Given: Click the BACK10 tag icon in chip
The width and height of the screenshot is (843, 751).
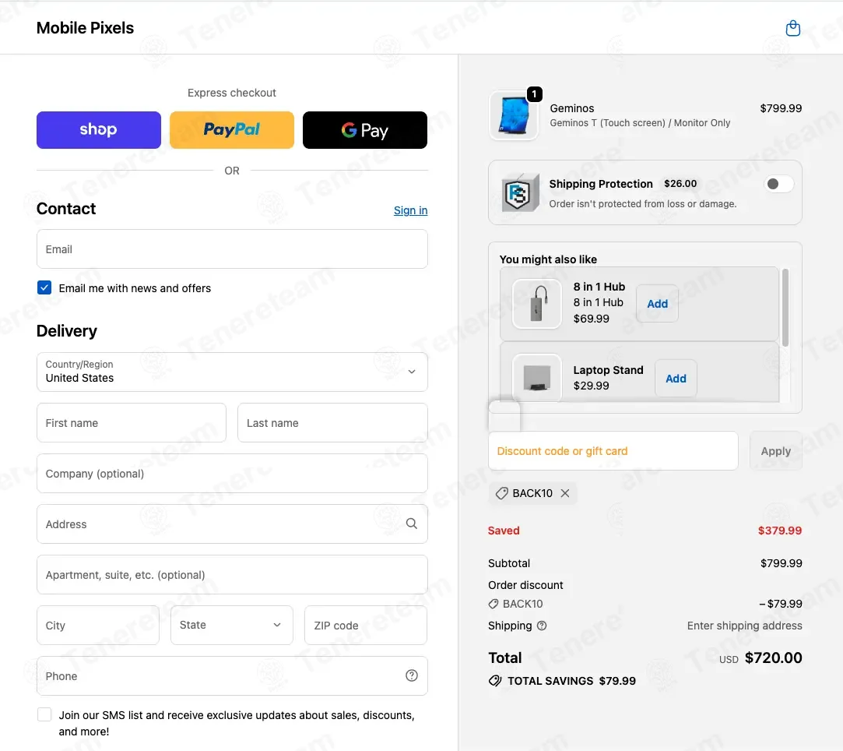Looking at the screenshot, I should point(501,493).
